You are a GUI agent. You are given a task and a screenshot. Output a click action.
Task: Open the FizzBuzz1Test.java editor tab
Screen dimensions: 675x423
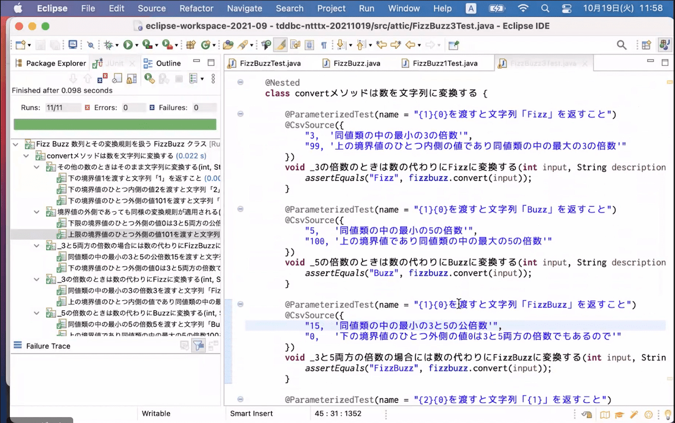coord(439,63)
